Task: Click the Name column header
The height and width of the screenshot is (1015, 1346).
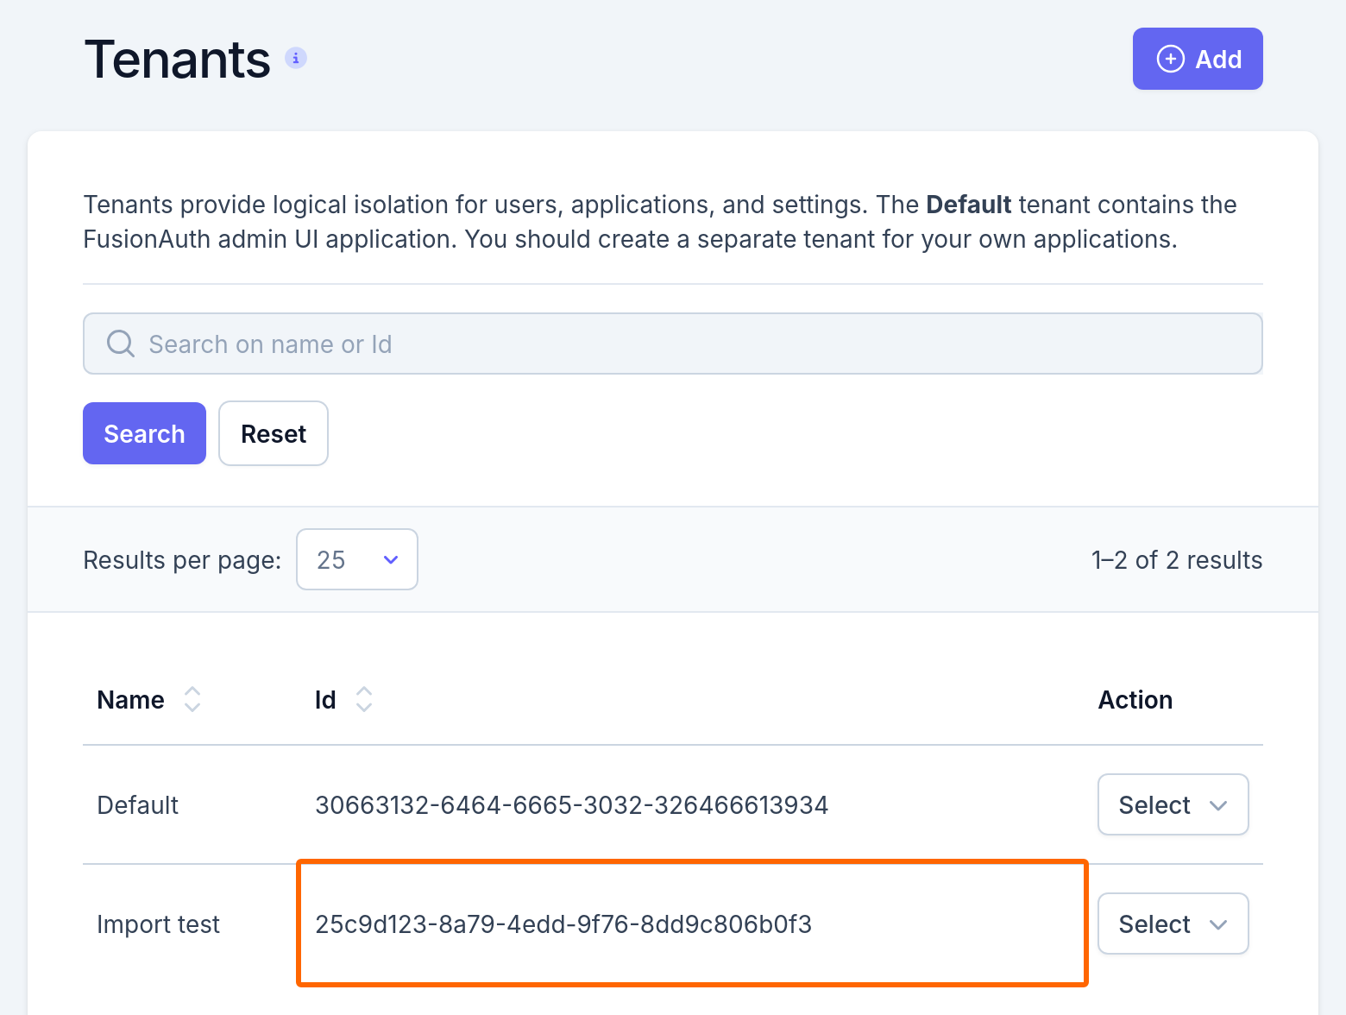Action: coord(130,700)
